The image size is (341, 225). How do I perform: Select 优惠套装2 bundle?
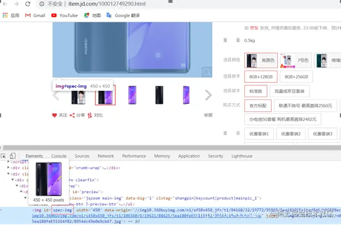pos(291,134)
